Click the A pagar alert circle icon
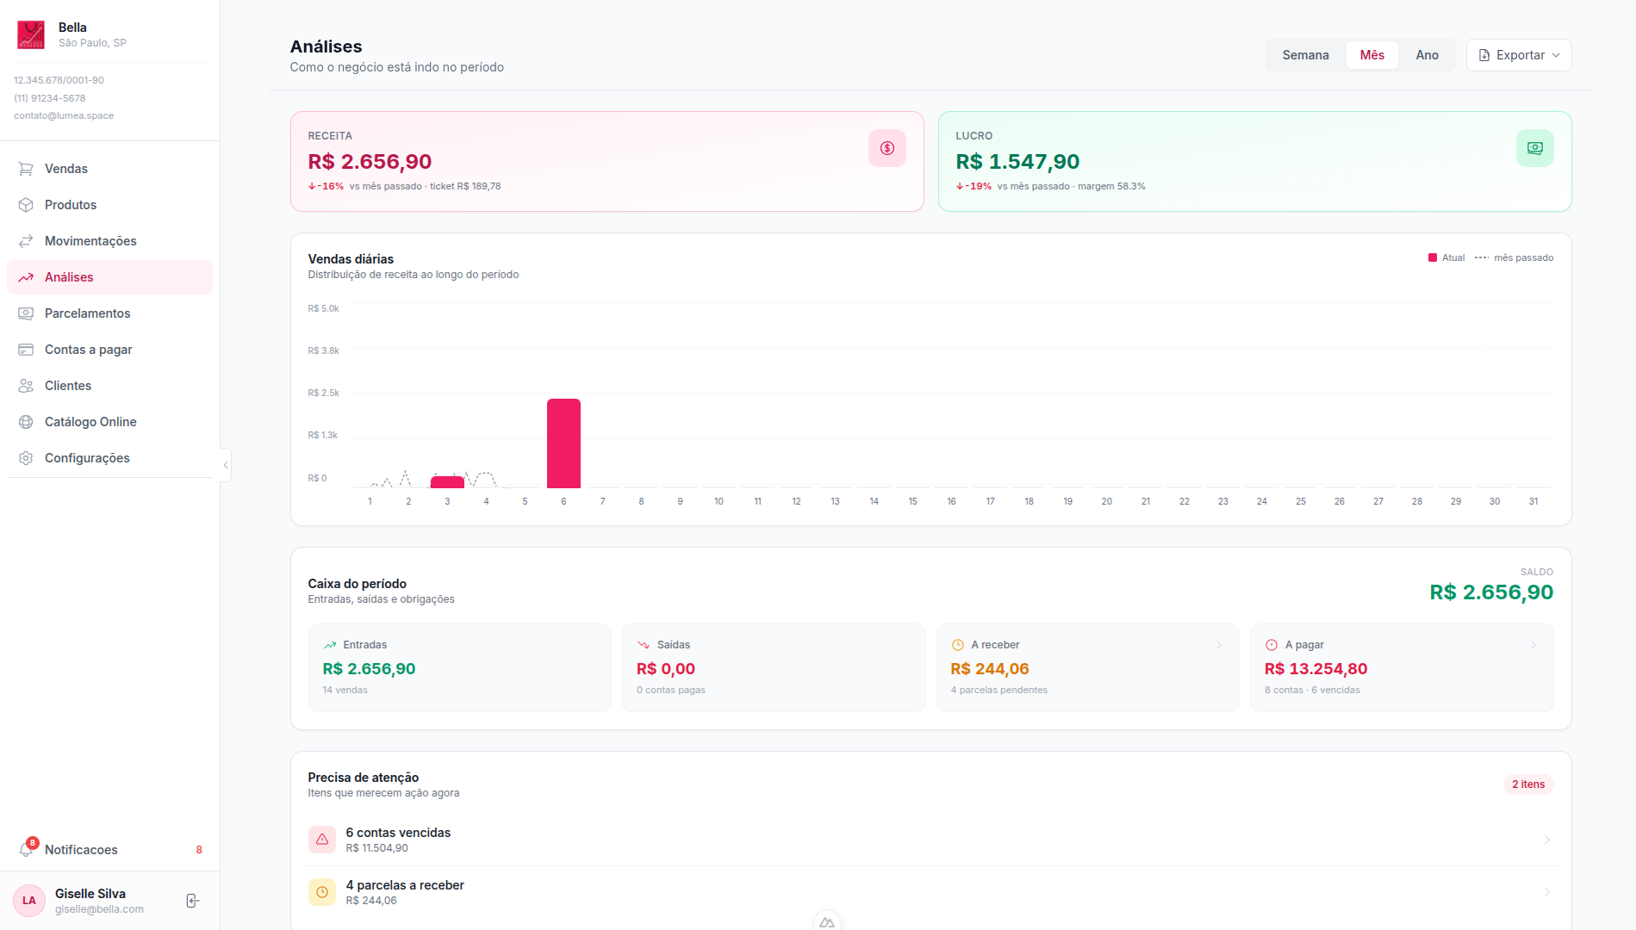This screenshot has height=930, width=1636. (1271, 645)
